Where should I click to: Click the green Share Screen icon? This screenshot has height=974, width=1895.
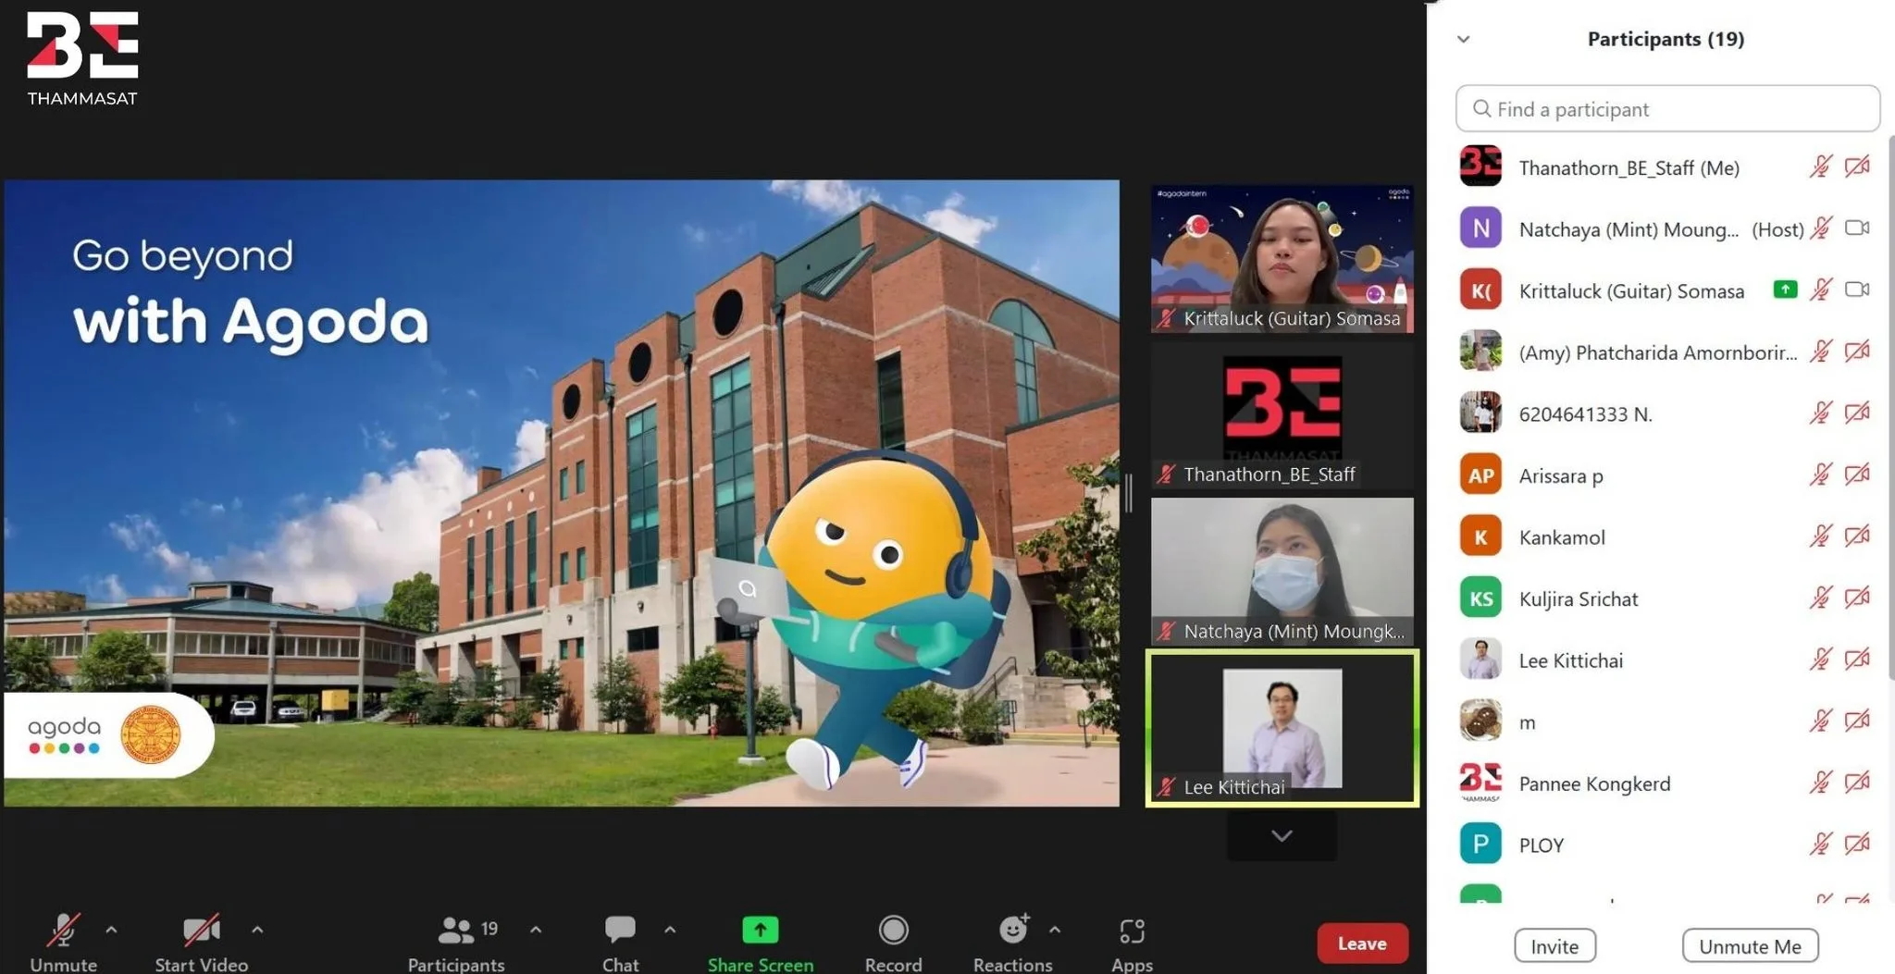pyautogui.click(x=761, y=930)
